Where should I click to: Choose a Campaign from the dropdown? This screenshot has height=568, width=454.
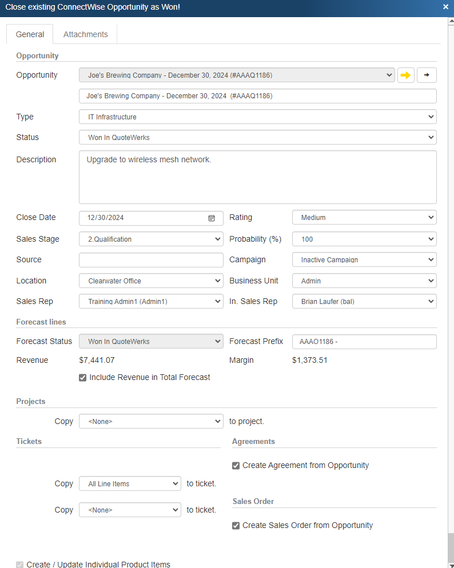364,260
